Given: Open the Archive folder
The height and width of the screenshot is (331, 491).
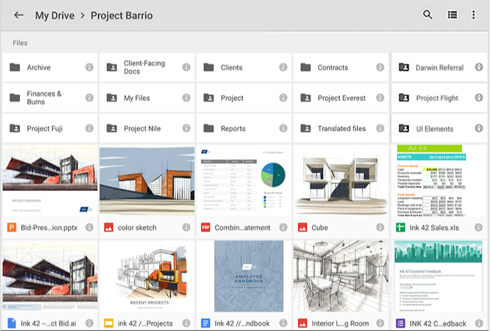Looking at the screenshot, I should tap(50, 67).
